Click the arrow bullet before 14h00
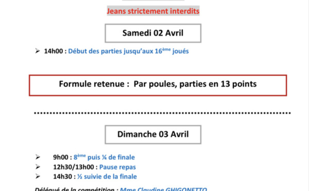Viewport: 309px width, 191px height. click(x=38, y=51)
